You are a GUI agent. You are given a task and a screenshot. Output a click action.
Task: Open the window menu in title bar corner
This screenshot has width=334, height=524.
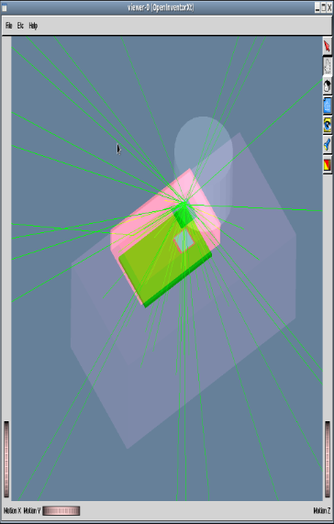point(5,7)
